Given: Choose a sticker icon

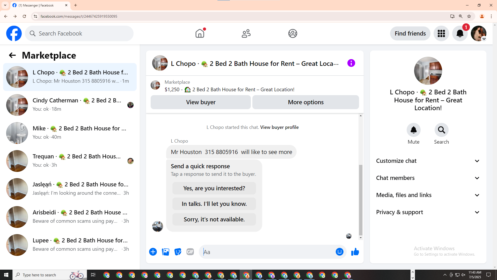Looking at the screenshot, I should pos(178,252).
